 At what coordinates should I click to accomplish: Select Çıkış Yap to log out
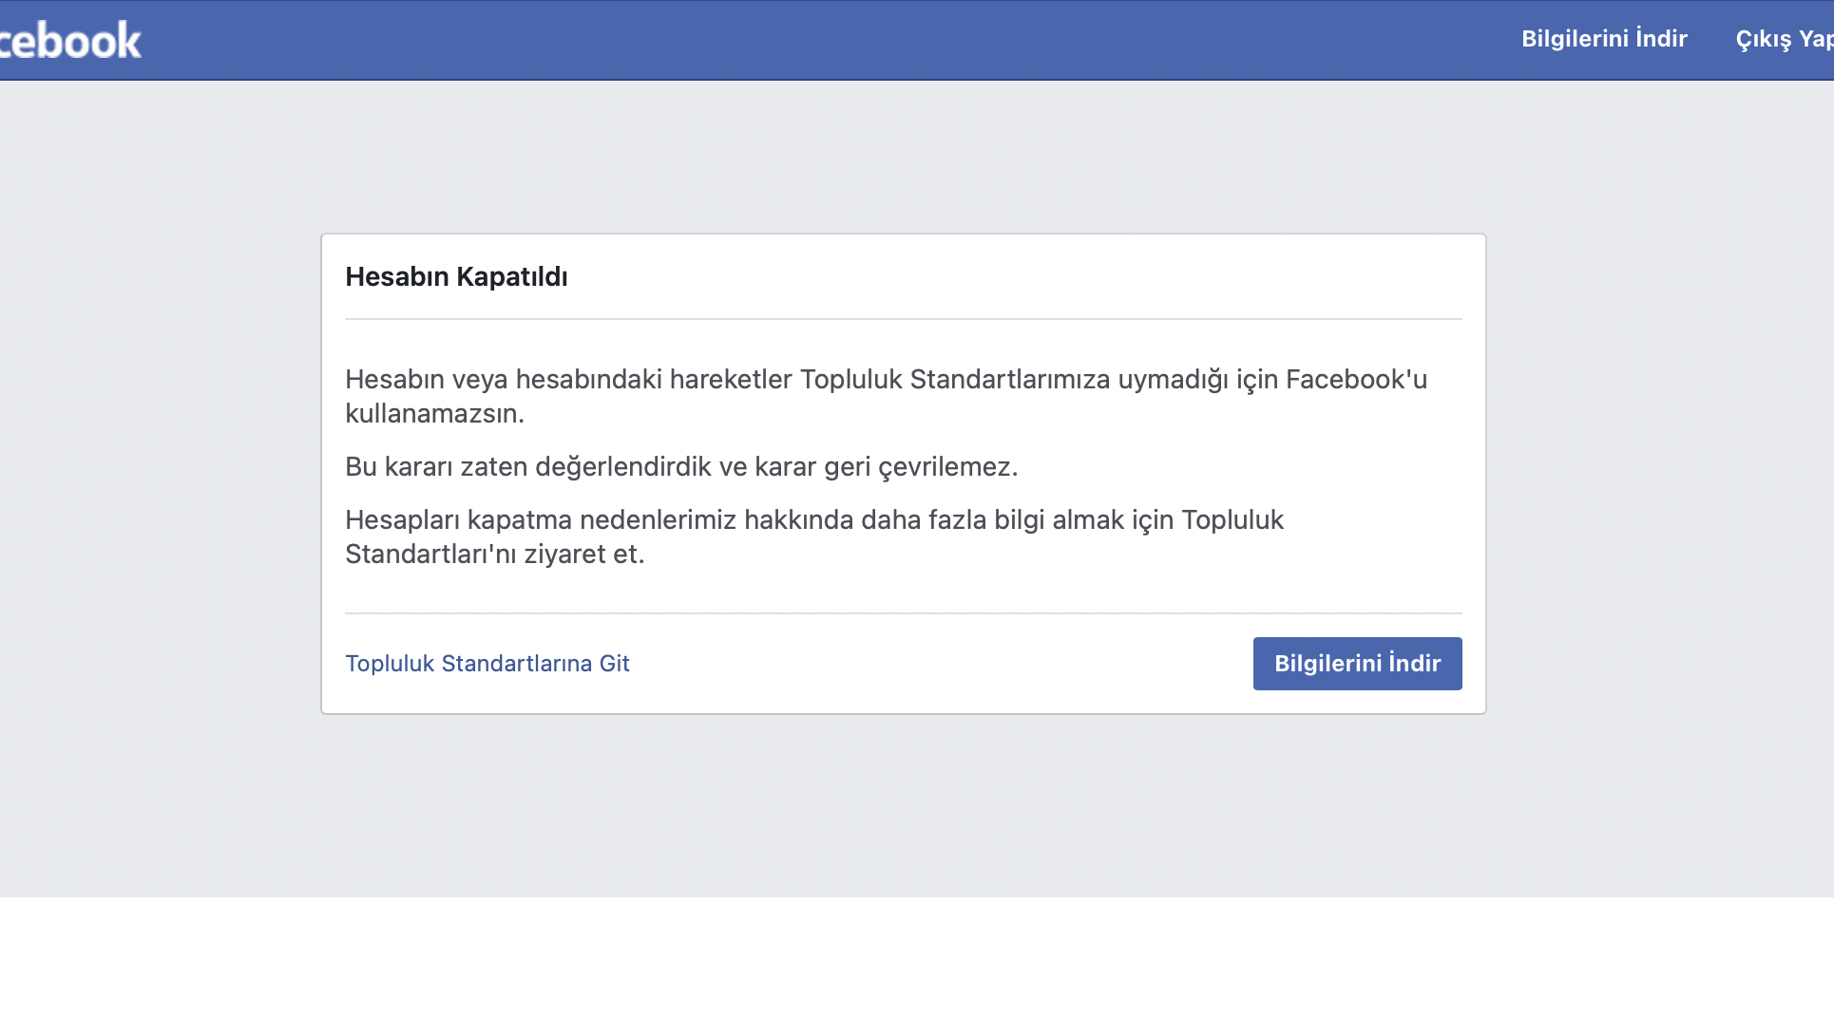pyautogui.click(x=1785, y=39)
